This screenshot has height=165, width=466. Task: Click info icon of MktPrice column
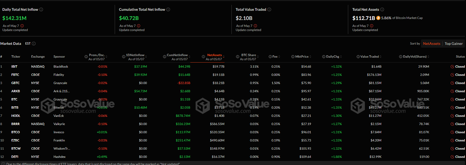pos(293,57)
